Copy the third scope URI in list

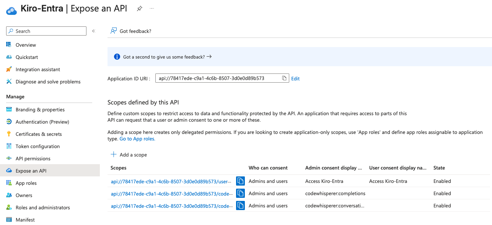tap(240, 205)
